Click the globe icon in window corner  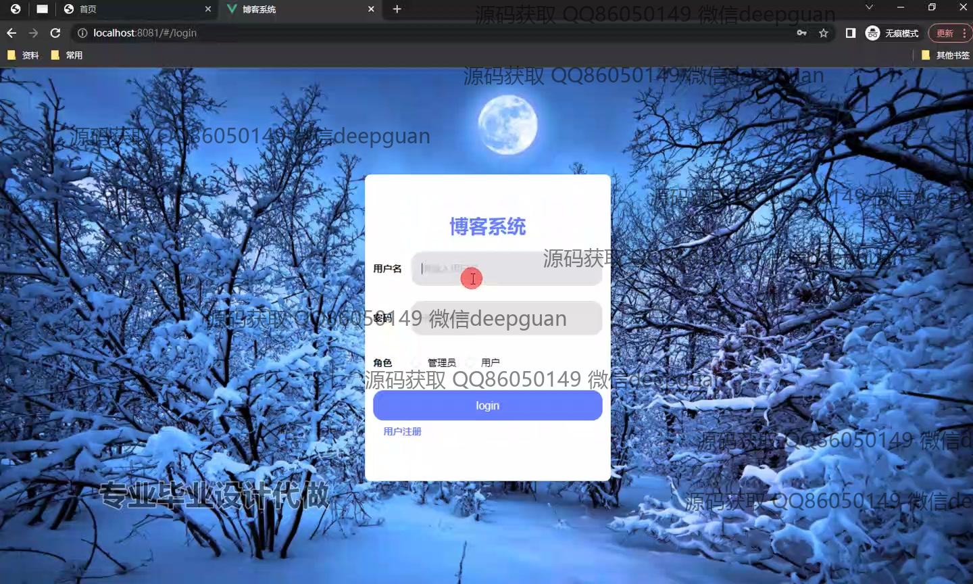(x=15, y=9)
